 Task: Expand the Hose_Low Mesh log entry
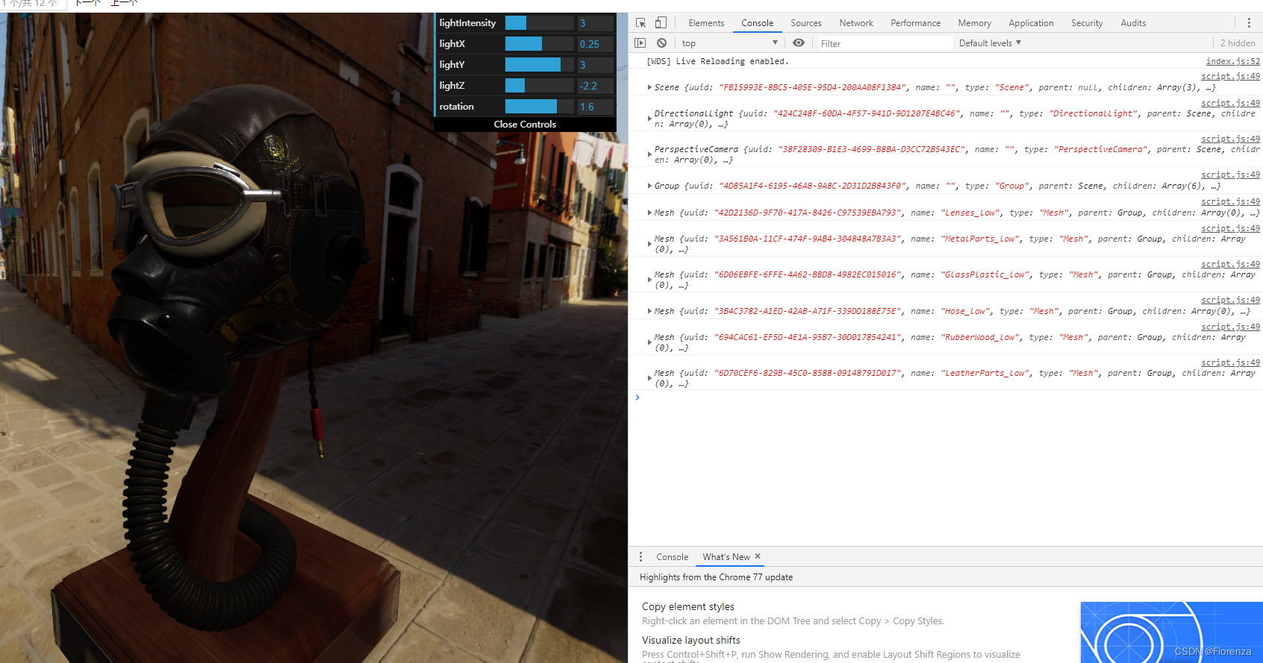pos(649,311)
